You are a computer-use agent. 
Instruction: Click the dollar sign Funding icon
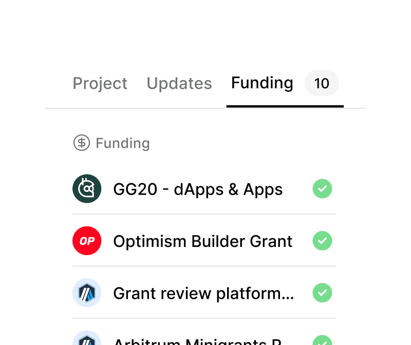tap(81, 143)
